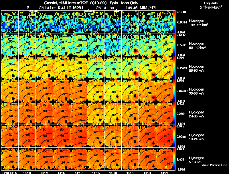Click the color bar beside Hydrogen 13-24 keV

174,136
